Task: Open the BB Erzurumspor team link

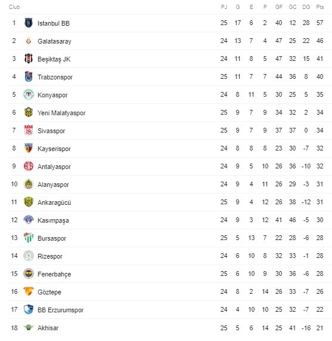Action: click(61, 310)
